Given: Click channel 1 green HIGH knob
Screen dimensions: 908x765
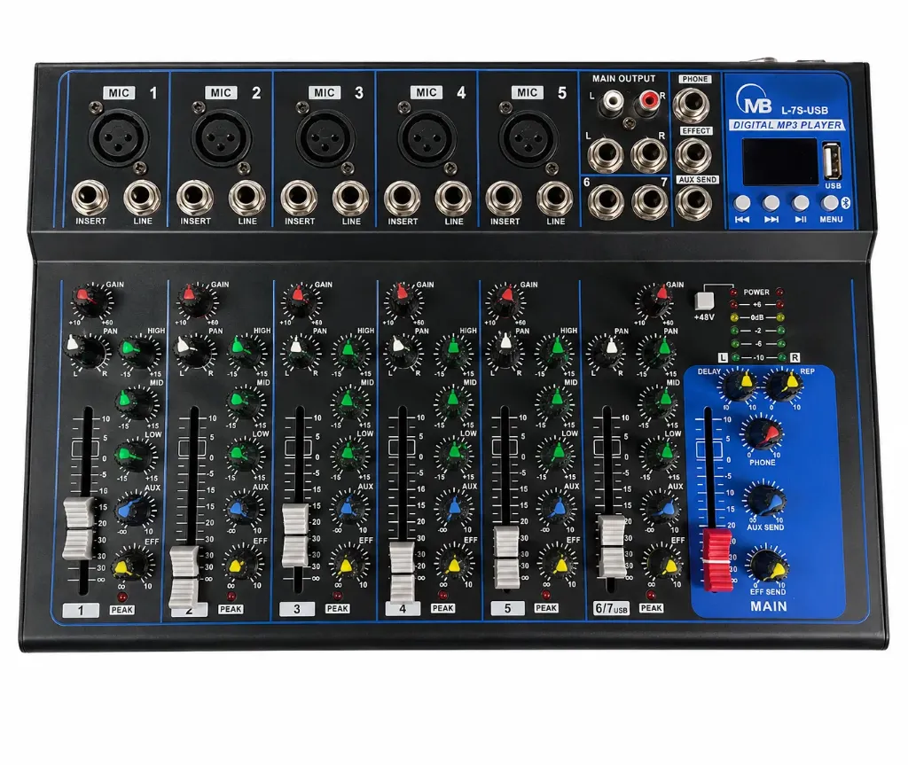Looking at the screenshot, I should [138, 351].
